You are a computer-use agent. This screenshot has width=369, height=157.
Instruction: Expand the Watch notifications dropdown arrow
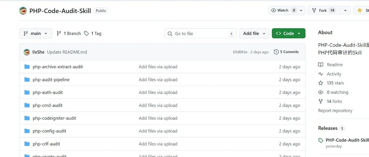pos(301,10)
